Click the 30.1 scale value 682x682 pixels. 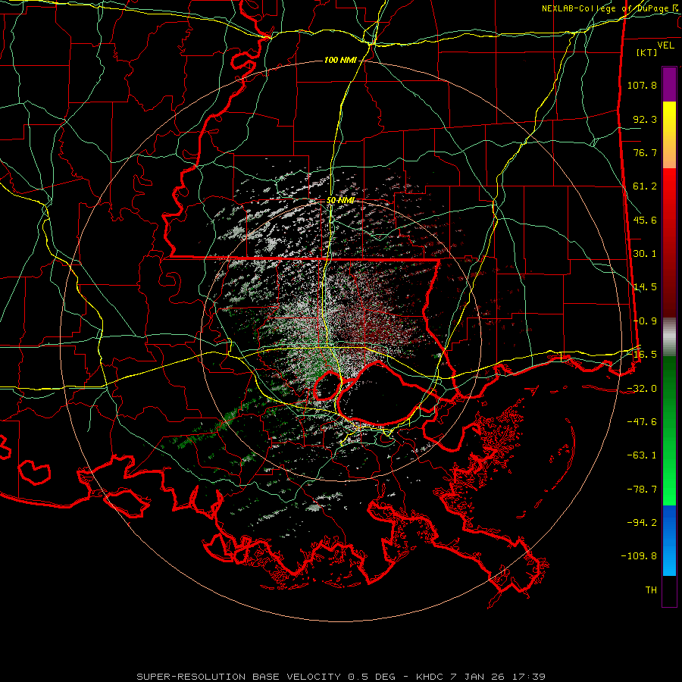(645, 254)
